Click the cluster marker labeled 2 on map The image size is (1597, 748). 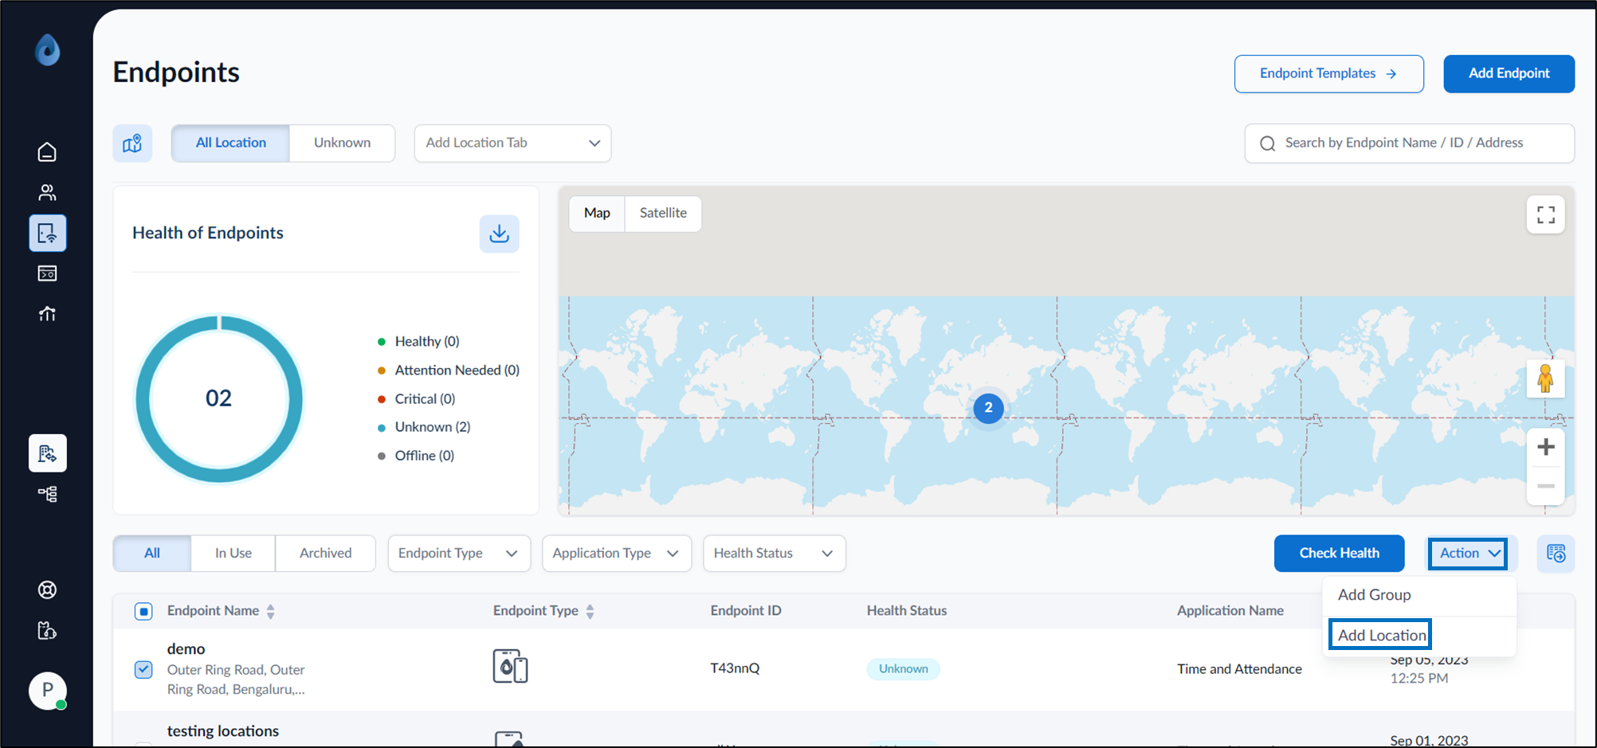(x=988, y=408)
